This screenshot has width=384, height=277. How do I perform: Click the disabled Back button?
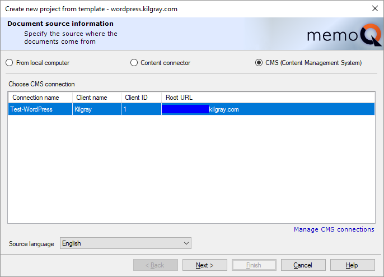click(x=156, y=265)
